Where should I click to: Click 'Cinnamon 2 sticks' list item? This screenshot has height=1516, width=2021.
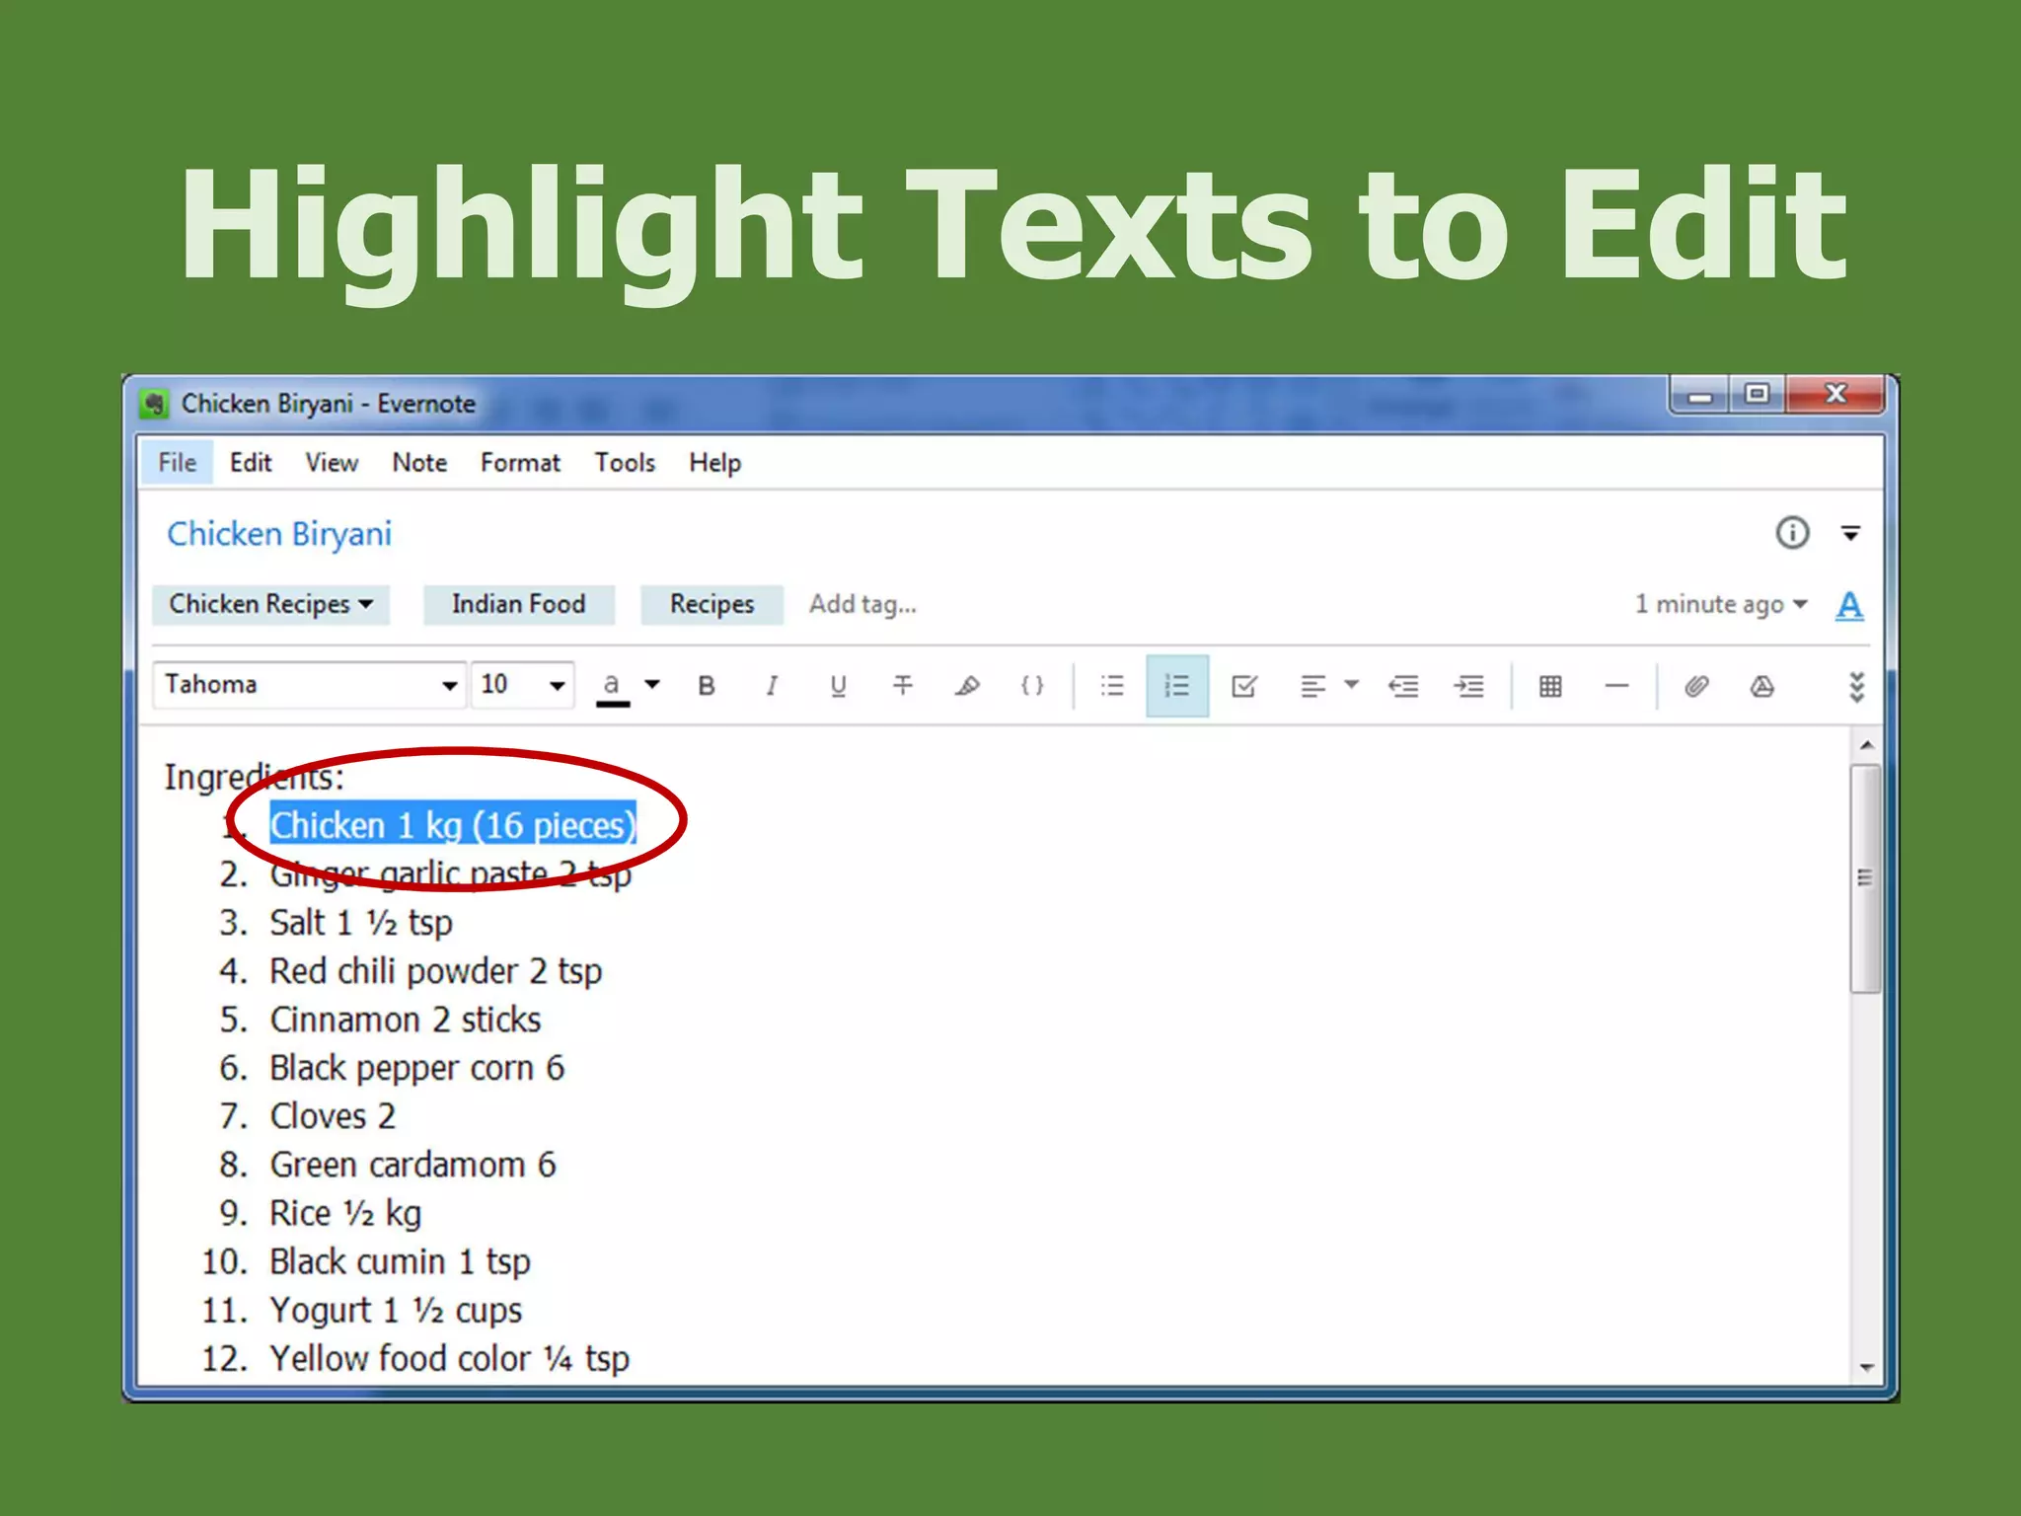pos(406,1020)
